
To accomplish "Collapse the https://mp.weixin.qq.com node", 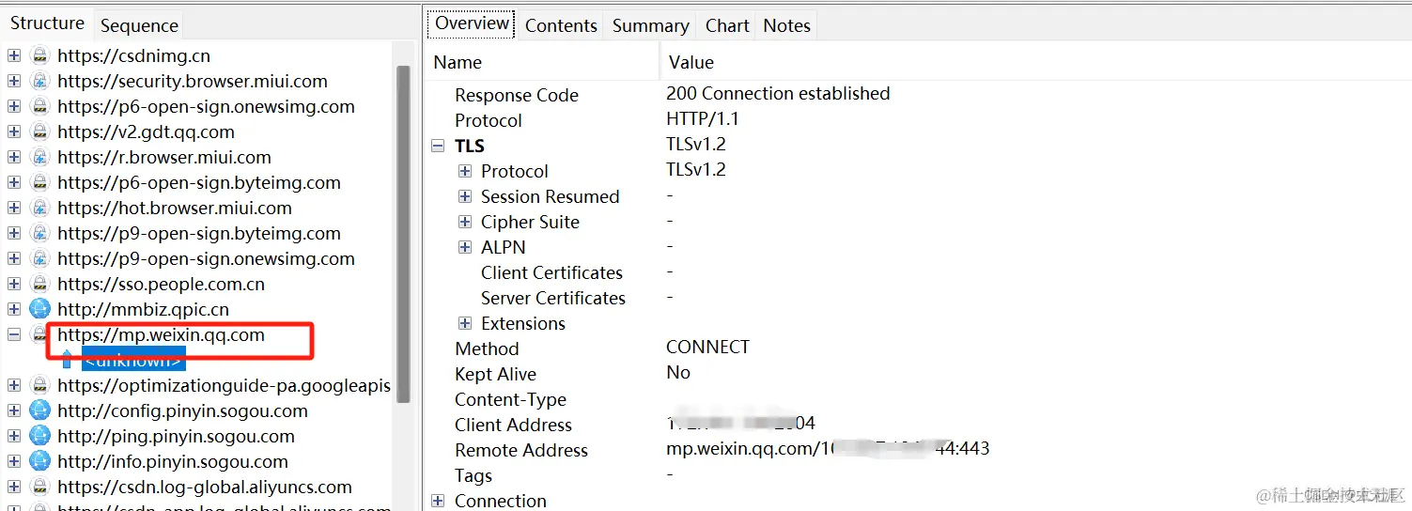I will (x=14, y=334).
